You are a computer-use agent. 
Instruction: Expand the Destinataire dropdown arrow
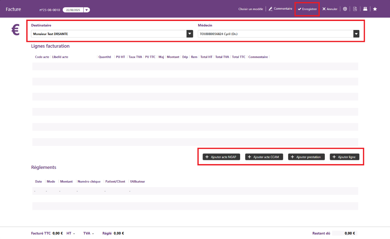coord(189,34)
